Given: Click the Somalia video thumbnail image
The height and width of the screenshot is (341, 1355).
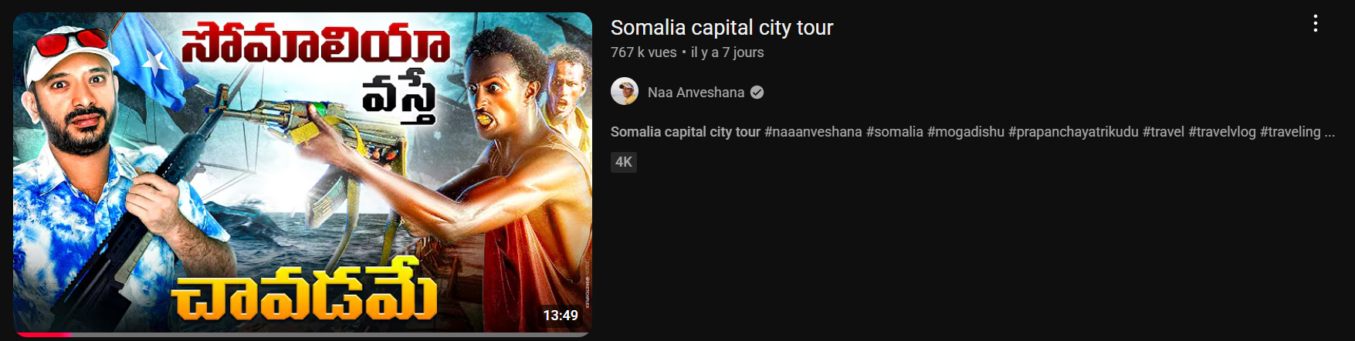Looking at the screenshot, I should coord(303,173).
